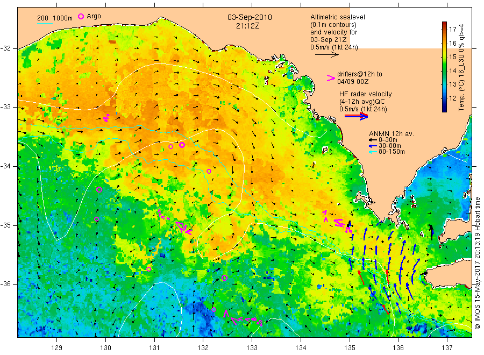
Task: Click the Argo float marker near 129.9E 34.4S
Action: 99,189
